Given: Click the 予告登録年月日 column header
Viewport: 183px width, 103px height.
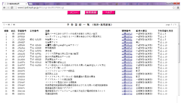Looking at the screenshot, I should pyautogui.click(x=165, y=31).
